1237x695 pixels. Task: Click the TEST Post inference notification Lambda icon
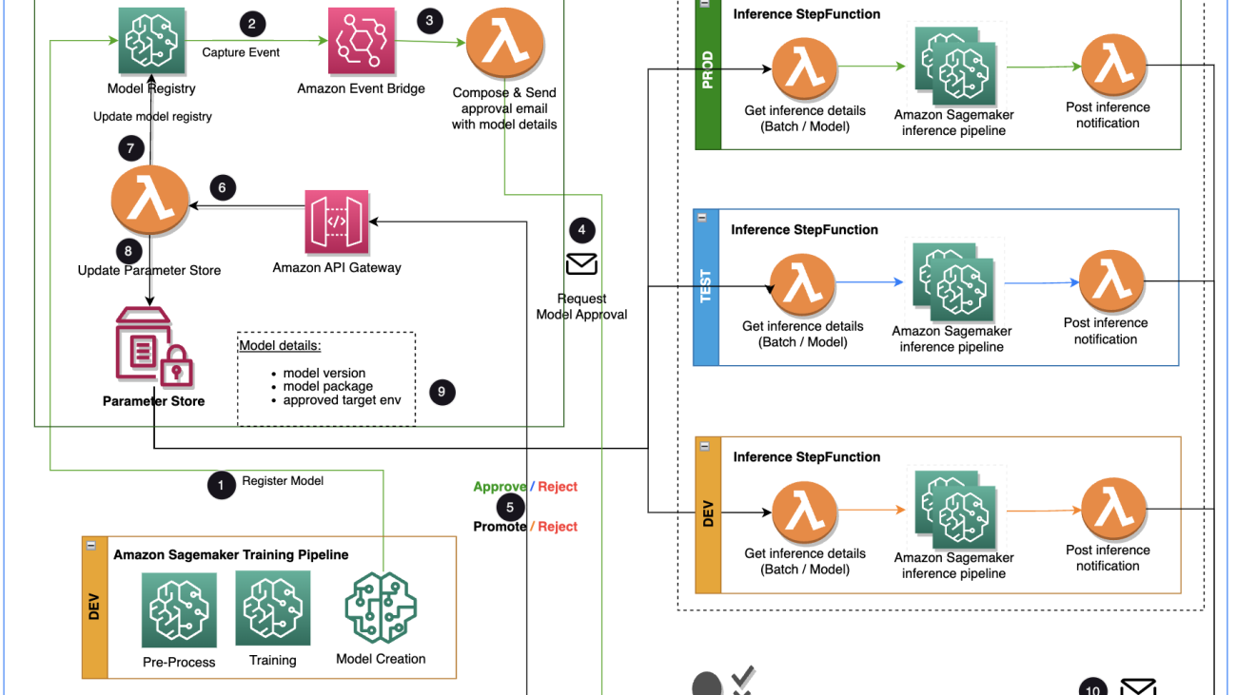pyautogui.click(x=1111, y=282)
